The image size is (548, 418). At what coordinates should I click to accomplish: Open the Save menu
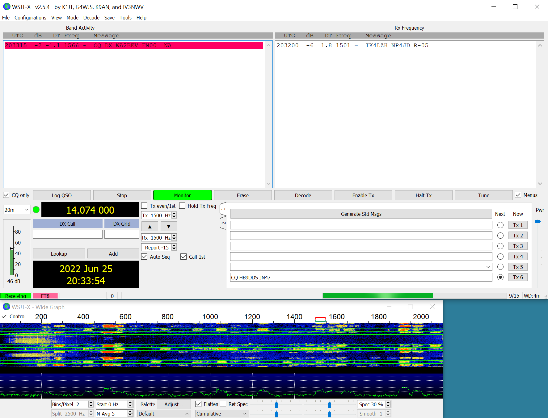tap(109, 18)
